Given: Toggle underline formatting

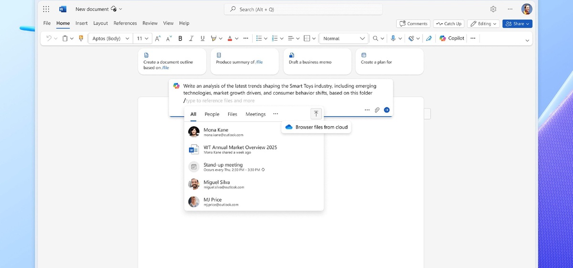Looking at the screenshot, I should (202, 39).
